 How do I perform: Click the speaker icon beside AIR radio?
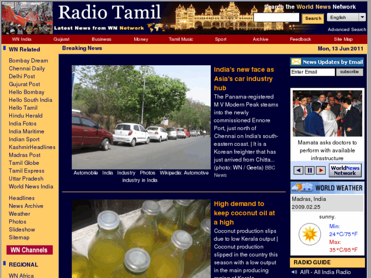[294, 272]
